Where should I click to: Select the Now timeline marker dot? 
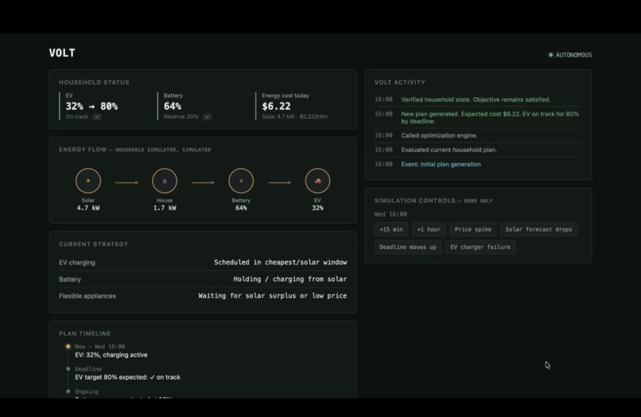pos(68,346)
